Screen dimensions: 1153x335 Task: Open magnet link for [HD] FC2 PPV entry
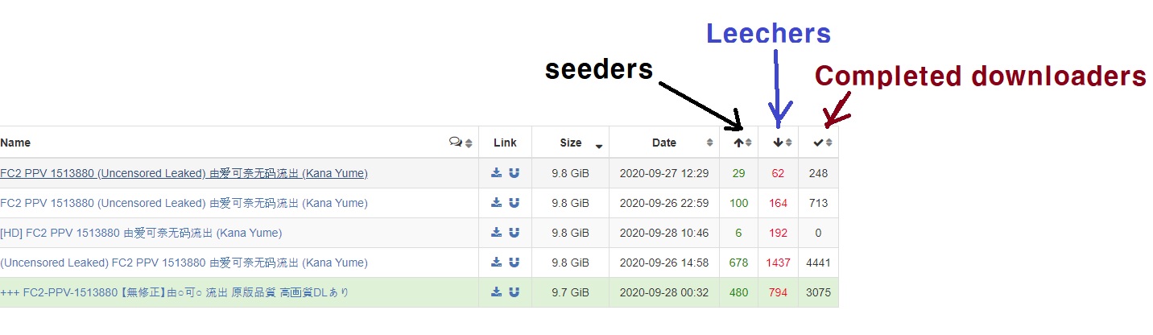515,233
